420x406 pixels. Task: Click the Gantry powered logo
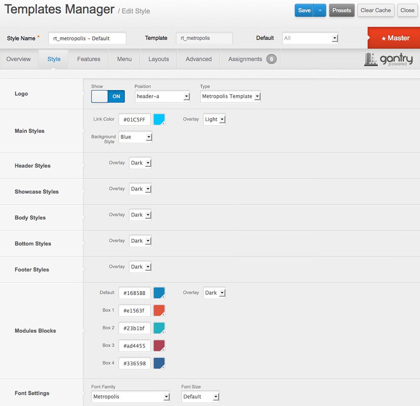(388, 59)
